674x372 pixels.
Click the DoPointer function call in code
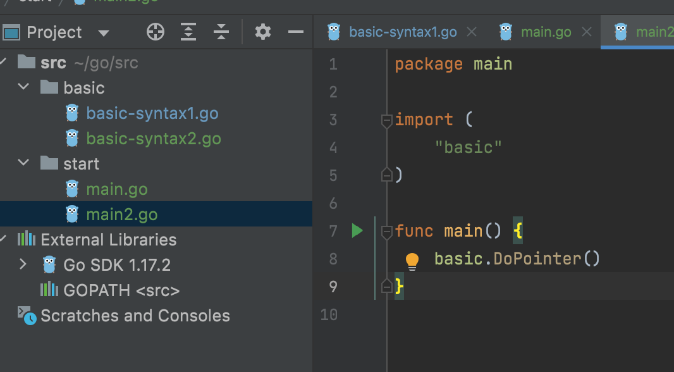point(537,259)
